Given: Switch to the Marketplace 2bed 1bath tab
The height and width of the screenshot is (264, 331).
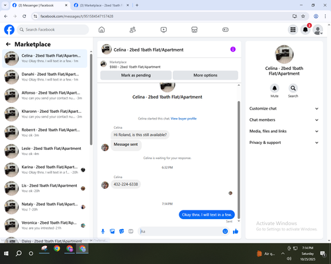Looking at the screenshot, I should [101, 5].
